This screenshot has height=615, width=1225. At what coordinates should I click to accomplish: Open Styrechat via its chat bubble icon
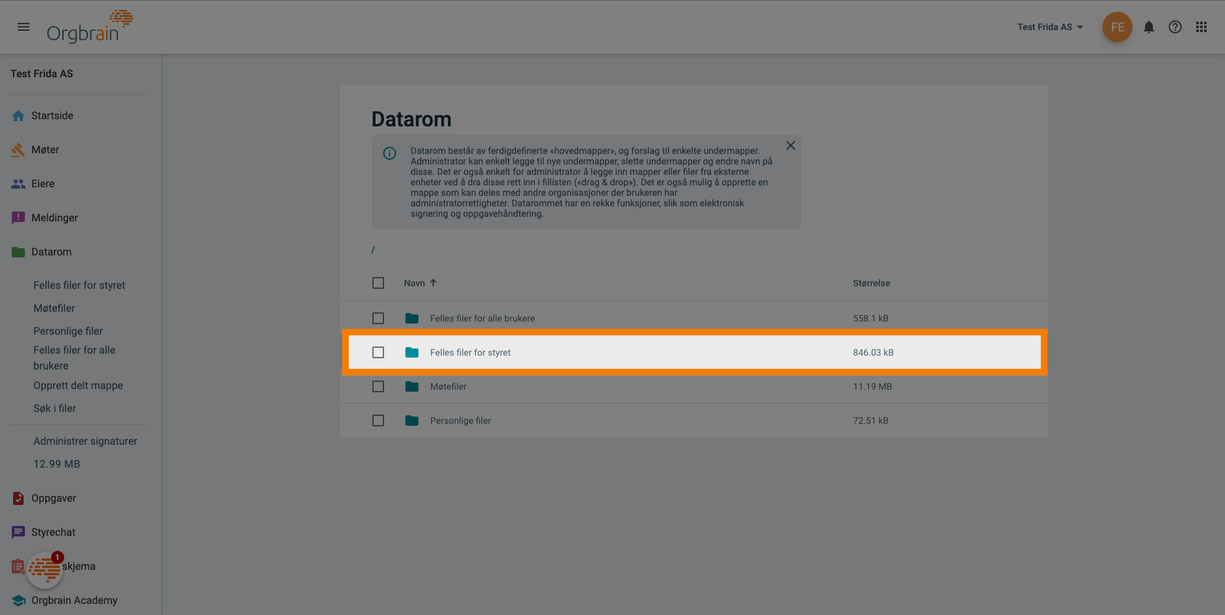pyautogui.click(x=18, y=532)
